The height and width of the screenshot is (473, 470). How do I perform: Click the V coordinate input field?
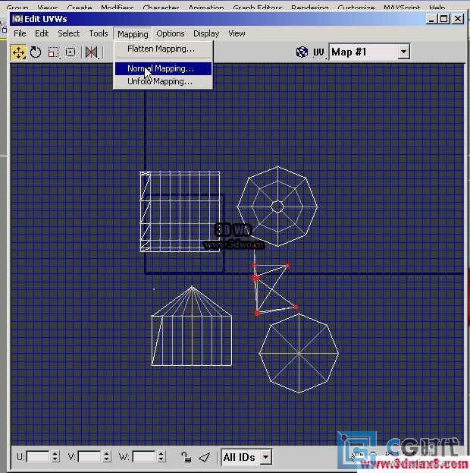click(89, 457)
